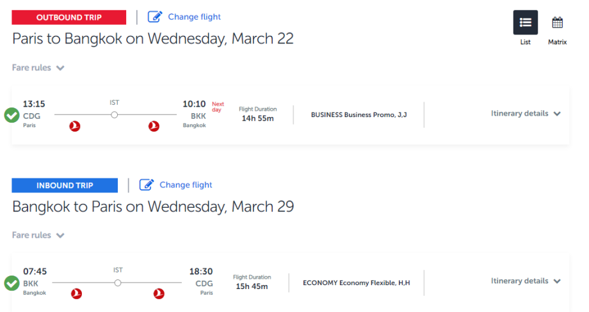Toggle the green check on outbound flight
589x312 pixels.
click(12, 115)
